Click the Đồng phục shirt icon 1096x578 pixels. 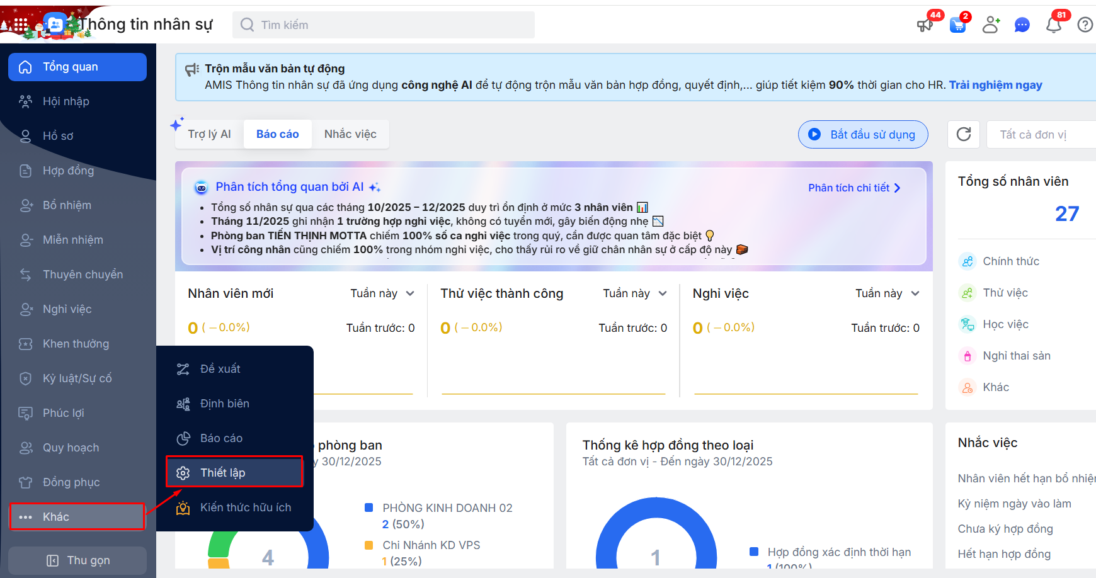26,482
